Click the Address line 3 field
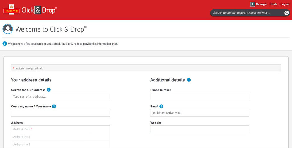292x148 pixels. tap(61, 144)
